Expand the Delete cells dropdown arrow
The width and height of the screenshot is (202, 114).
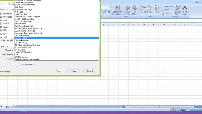[x=150, y=14]
